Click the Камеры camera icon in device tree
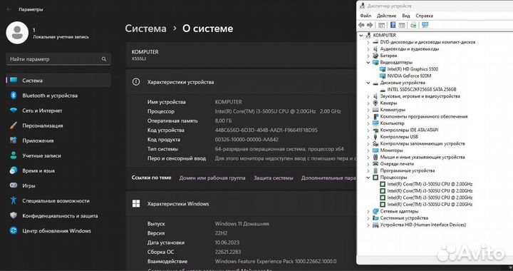 click(x=375, y=103)
